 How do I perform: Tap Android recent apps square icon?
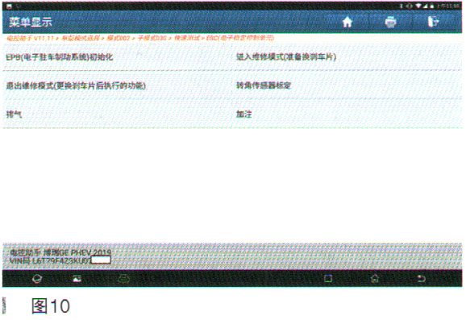point(328,278)
